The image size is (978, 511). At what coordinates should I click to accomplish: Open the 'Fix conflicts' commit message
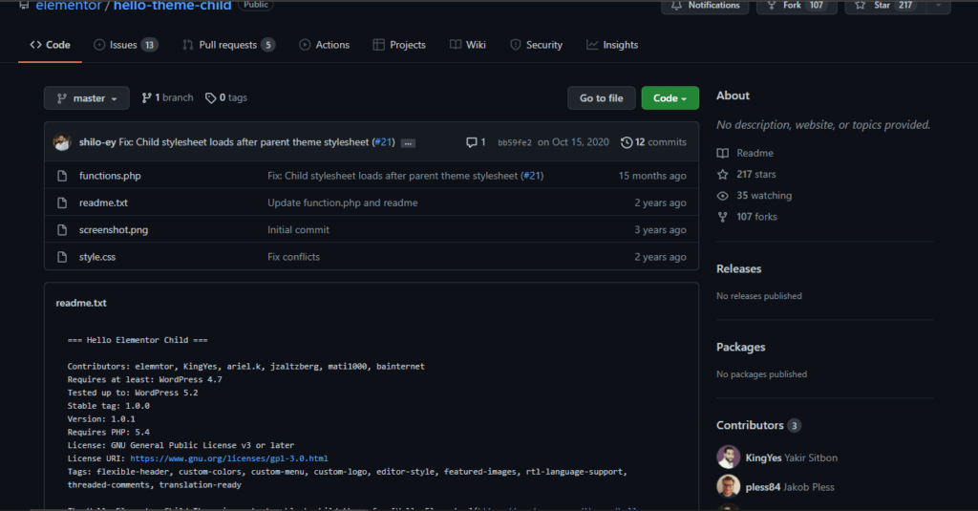coord(294,256)
